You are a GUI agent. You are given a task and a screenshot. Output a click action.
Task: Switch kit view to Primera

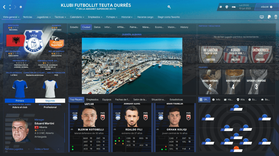(20, 101)
